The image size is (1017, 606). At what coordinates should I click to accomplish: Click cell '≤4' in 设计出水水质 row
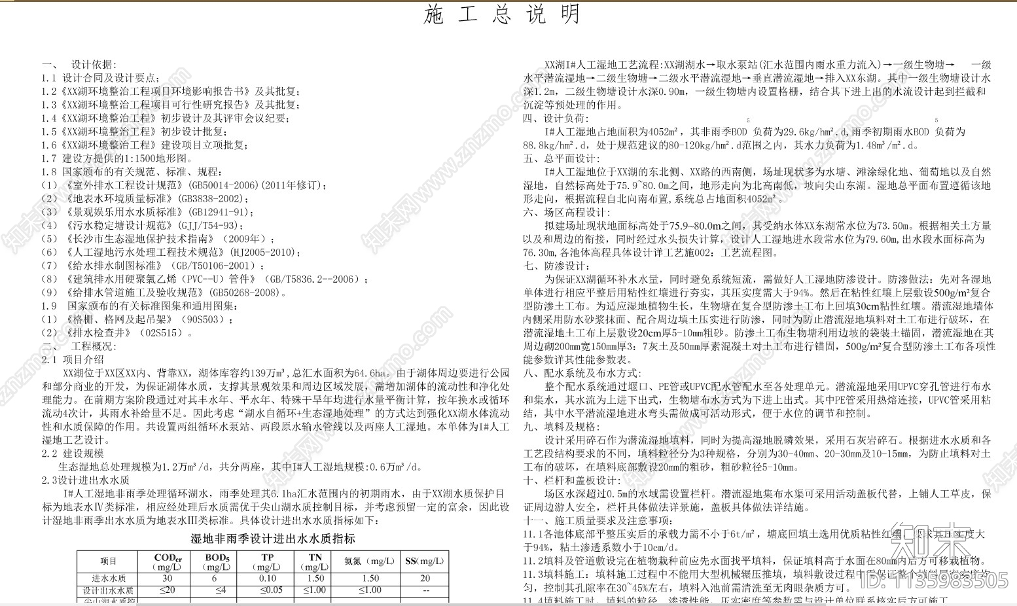coord(216,590)
